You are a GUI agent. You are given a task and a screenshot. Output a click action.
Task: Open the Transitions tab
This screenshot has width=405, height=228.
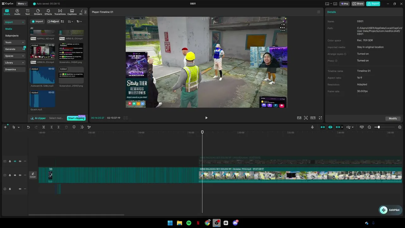tap(60, 12)
